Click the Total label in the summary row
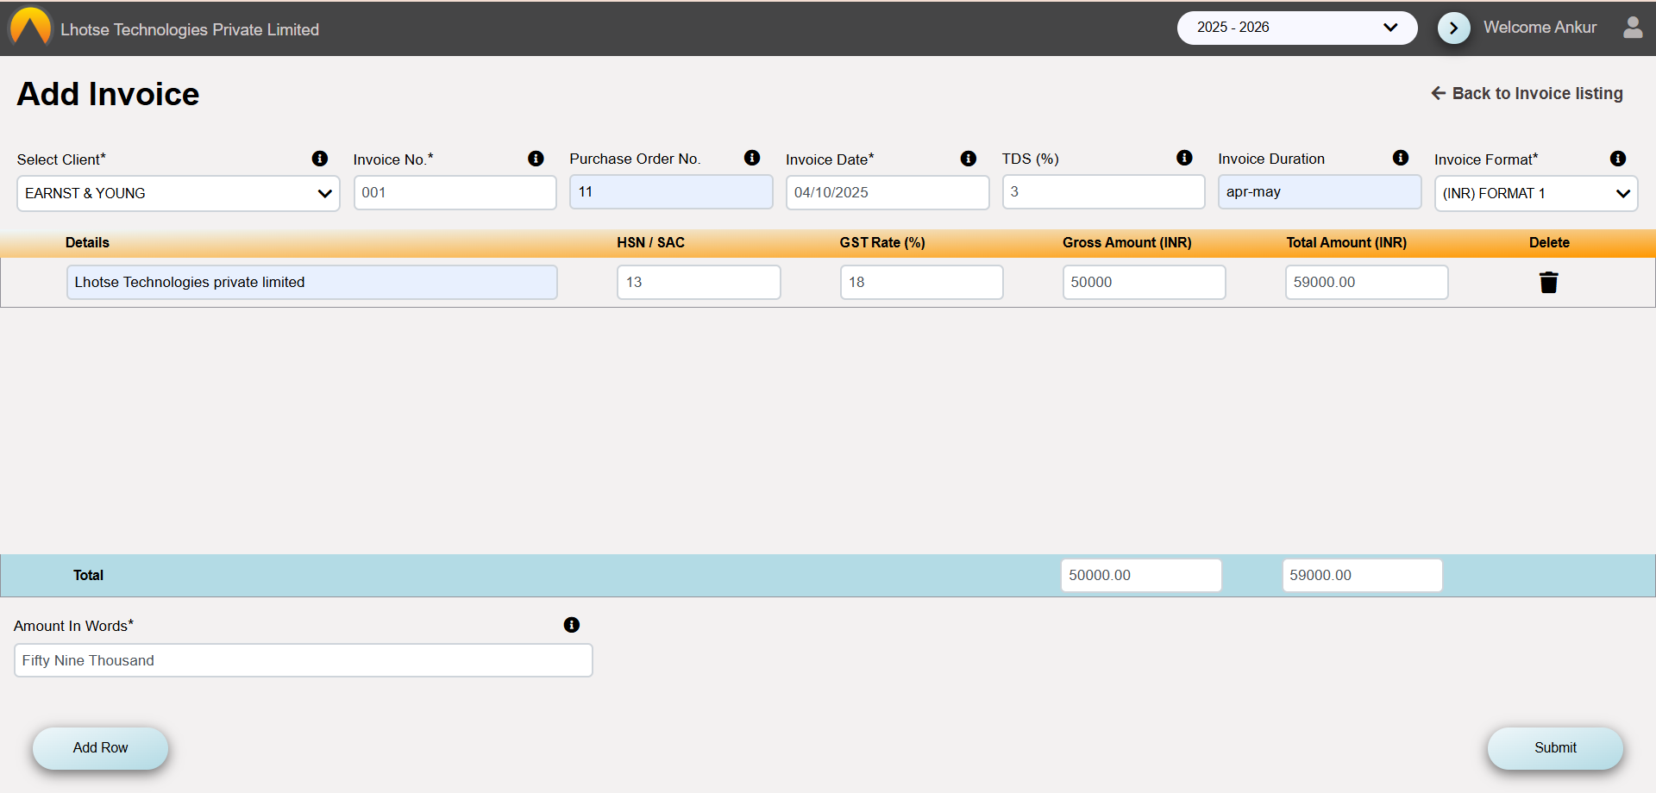The width and height of the screenshot is (1656, 793). 88,575
